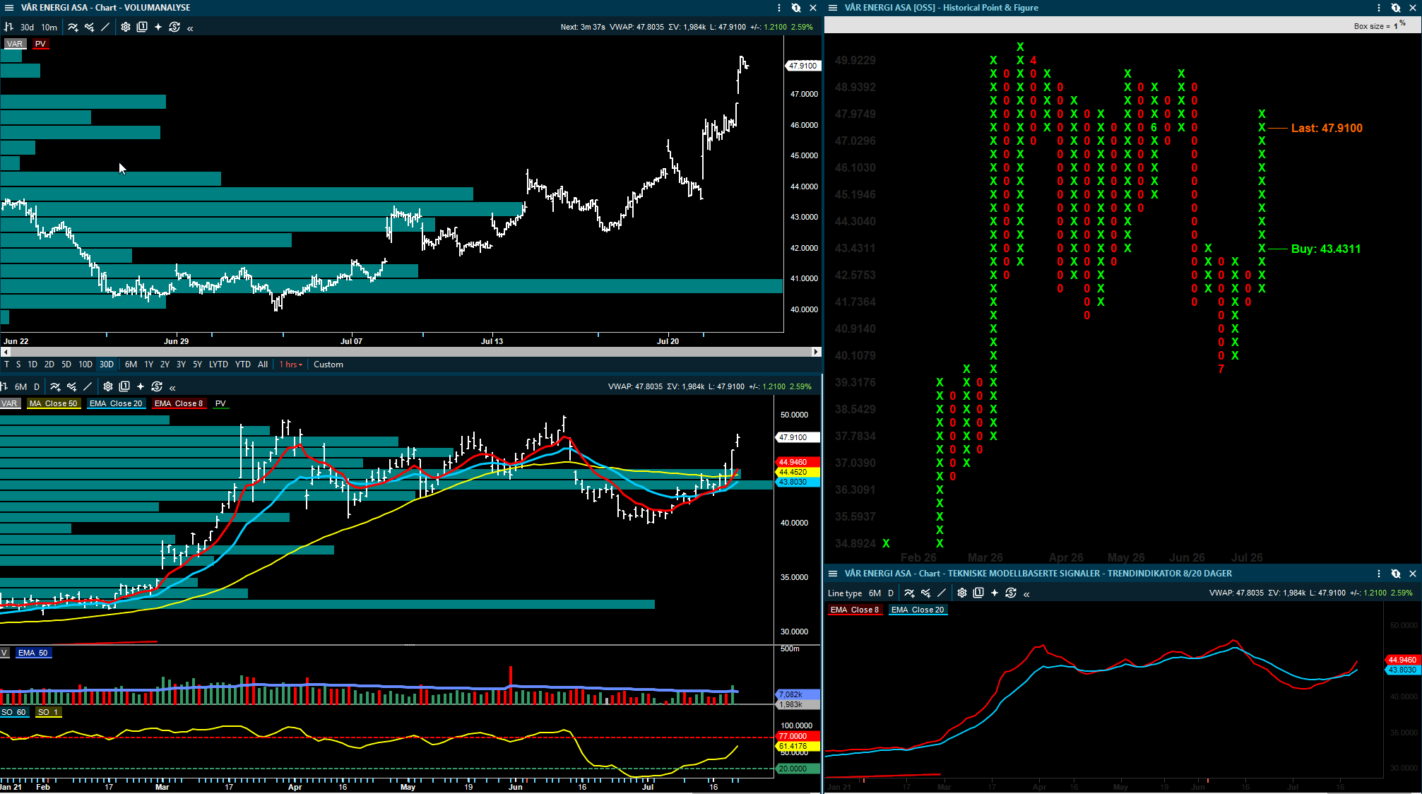The width and height of the screenshot is (1422, 794).
Task: Toggle MA Close 50 indicator legend
Action: (54, 403)
